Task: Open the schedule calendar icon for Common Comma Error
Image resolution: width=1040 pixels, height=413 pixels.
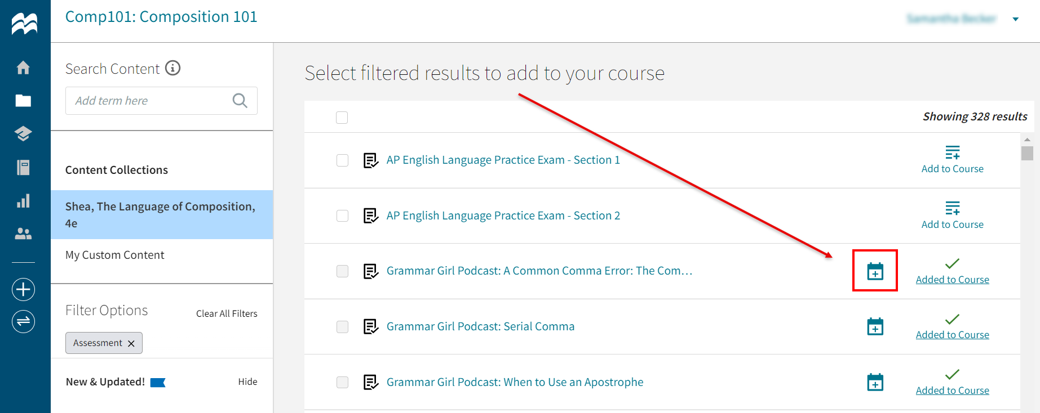Action: tap(875, 271)
